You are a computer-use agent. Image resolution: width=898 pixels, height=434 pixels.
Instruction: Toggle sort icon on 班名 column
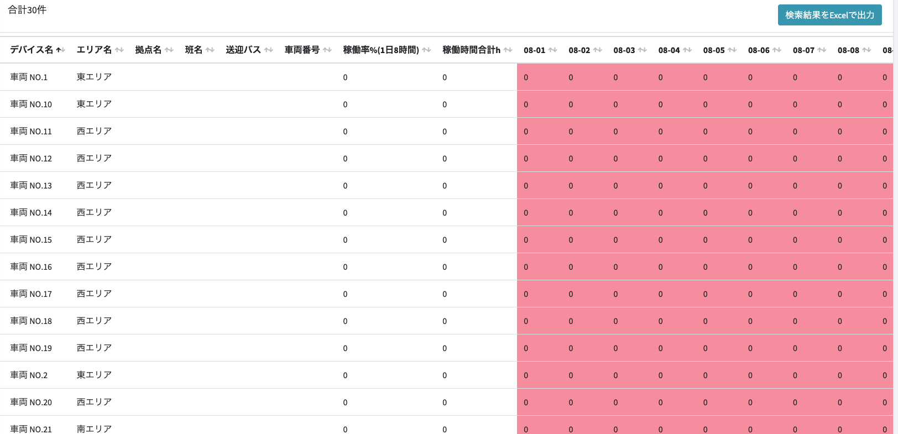[210, 50]
